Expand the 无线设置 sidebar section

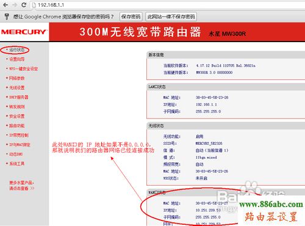coord(17,88)
